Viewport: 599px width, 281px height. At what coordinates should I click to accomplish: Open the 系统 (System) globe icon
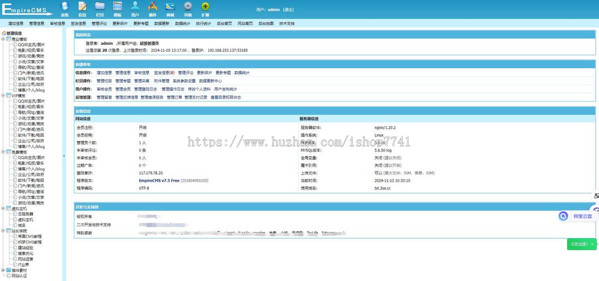coord(65,6)
